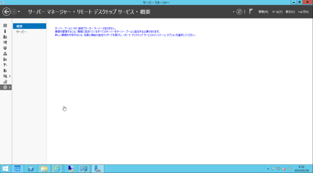Select 概要 in the navigation list
The width and height of the screenshot is (313, 173).
(30, 26)
